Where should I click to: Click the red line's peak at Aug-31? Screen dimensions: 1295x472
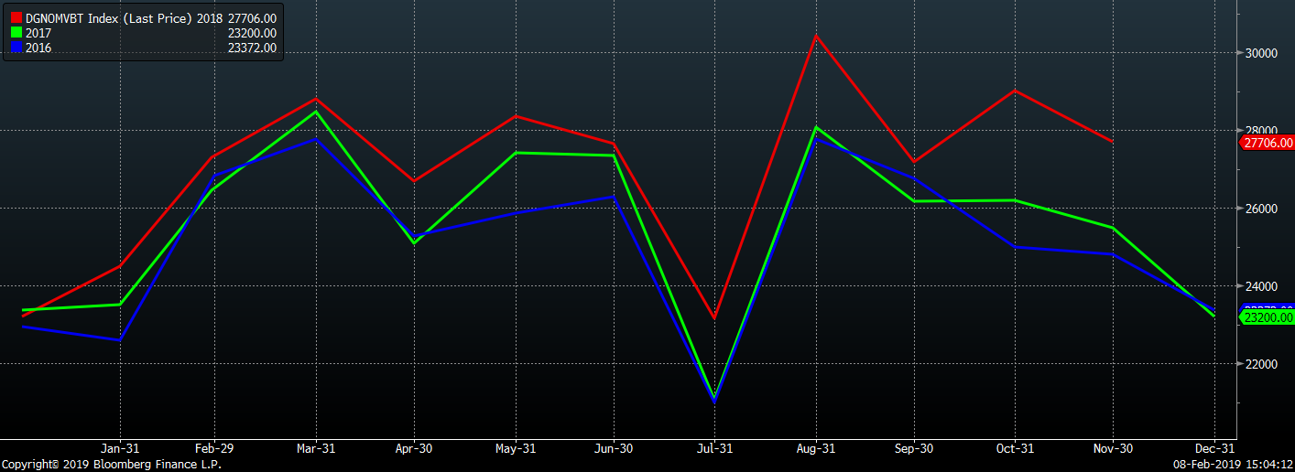pos(815,36)
